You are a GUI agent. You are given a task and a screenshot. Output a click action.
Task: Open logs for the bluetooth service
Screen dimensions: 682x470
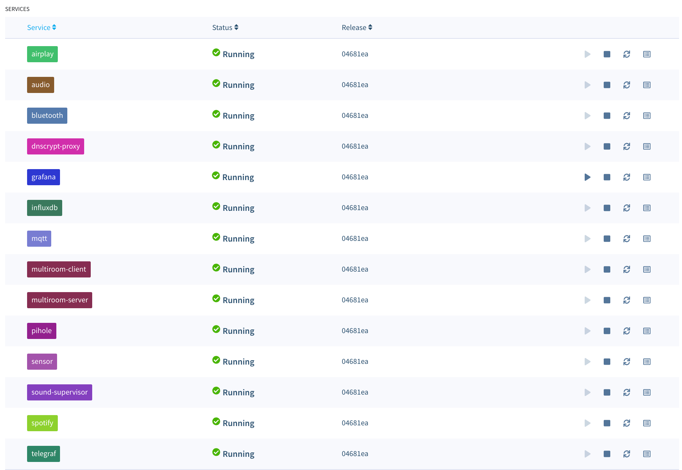[x=647, y=116]
